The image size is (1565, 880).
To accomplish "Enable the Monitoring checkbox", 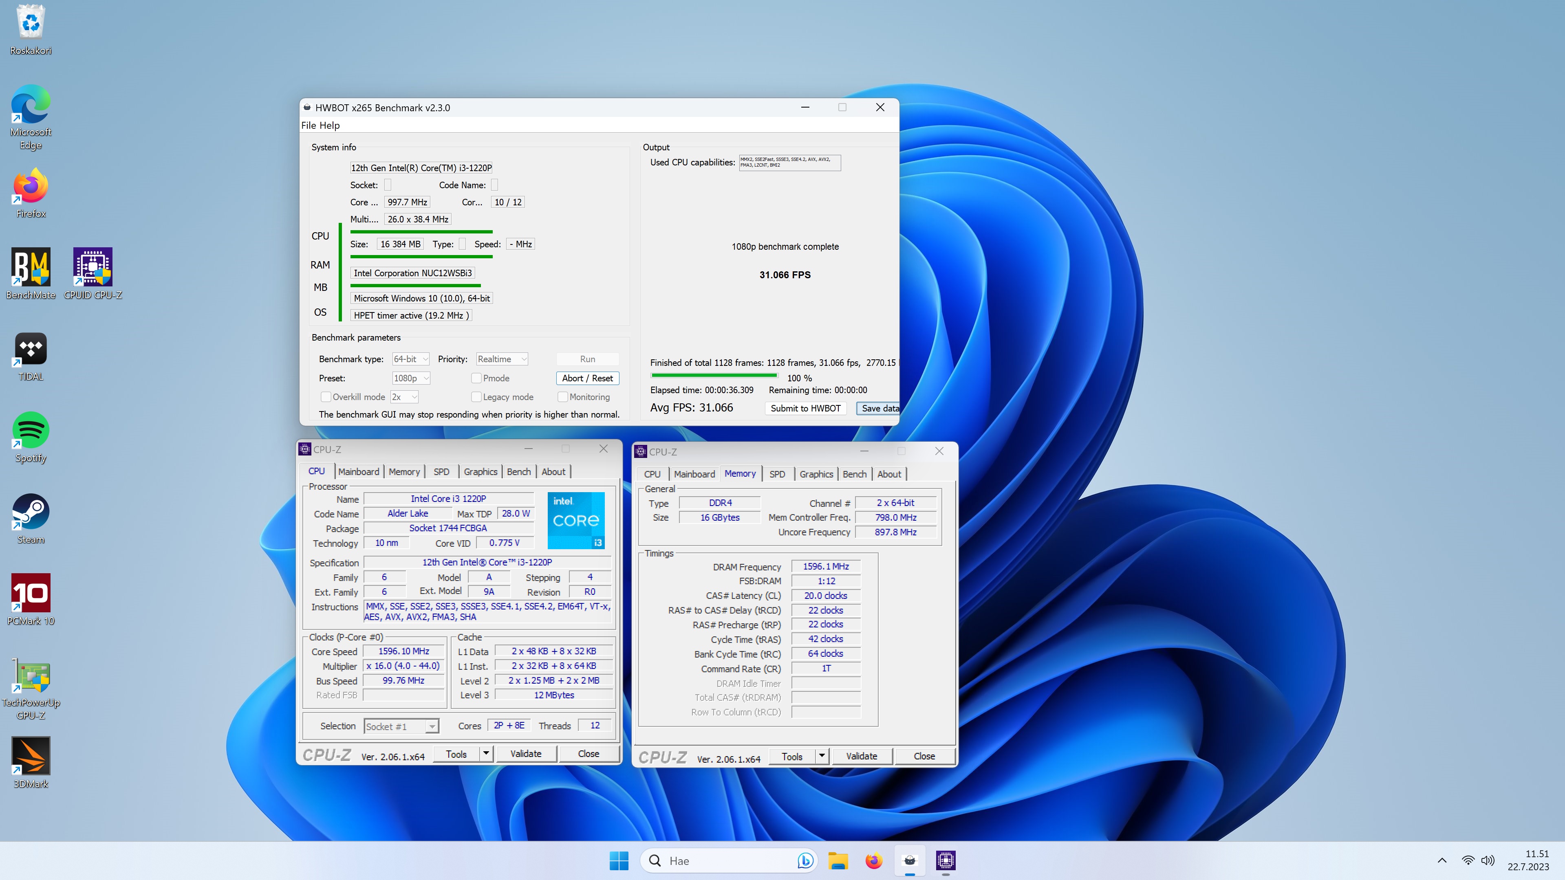I will coord(562,396).
